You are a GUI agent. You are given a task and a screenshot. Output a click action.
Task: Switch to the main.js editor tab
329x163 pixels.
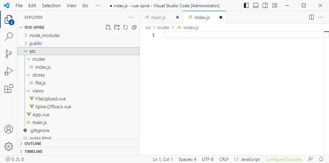click(x=158, y=17)
